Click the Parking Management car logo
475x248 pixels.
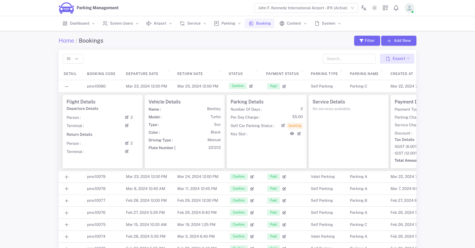pyautogui.click(x=66, y=8)
